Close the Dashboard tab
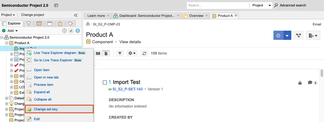The image size is (324, 122). tap(178, 15)
